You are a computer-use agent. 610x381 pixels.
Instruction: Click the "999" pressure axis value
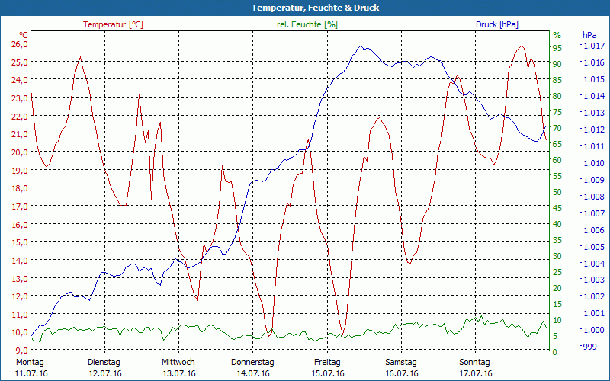point(589,347)
